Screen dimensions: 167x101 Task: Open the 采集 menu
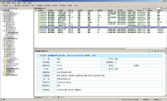(x=19, y=3)
